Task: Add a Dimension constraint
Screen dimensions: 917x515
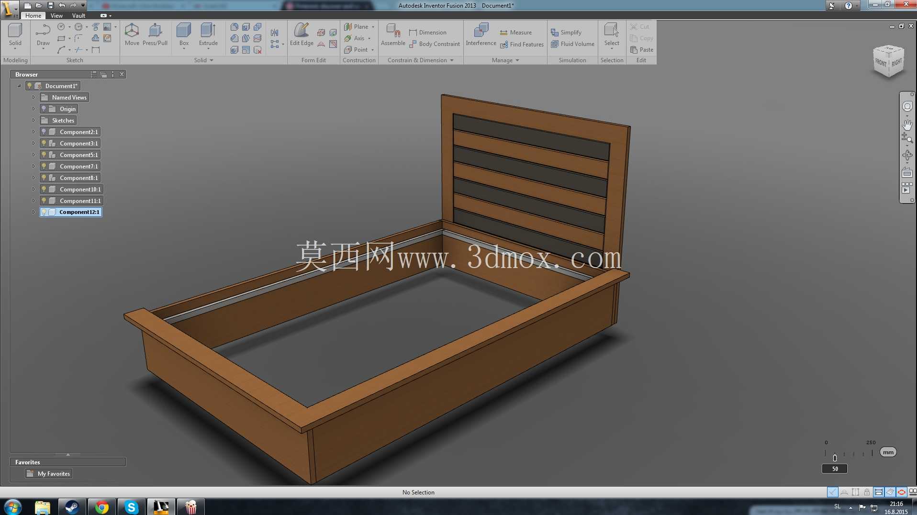Action: pyautogui.click(x=427, y=33)
